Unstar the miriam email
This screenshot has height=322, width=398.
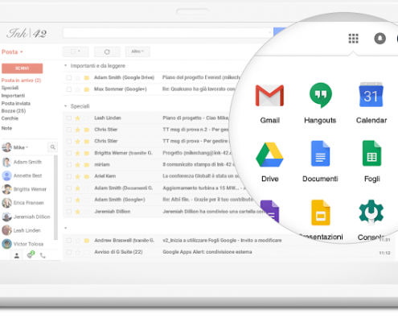point(77,165)
